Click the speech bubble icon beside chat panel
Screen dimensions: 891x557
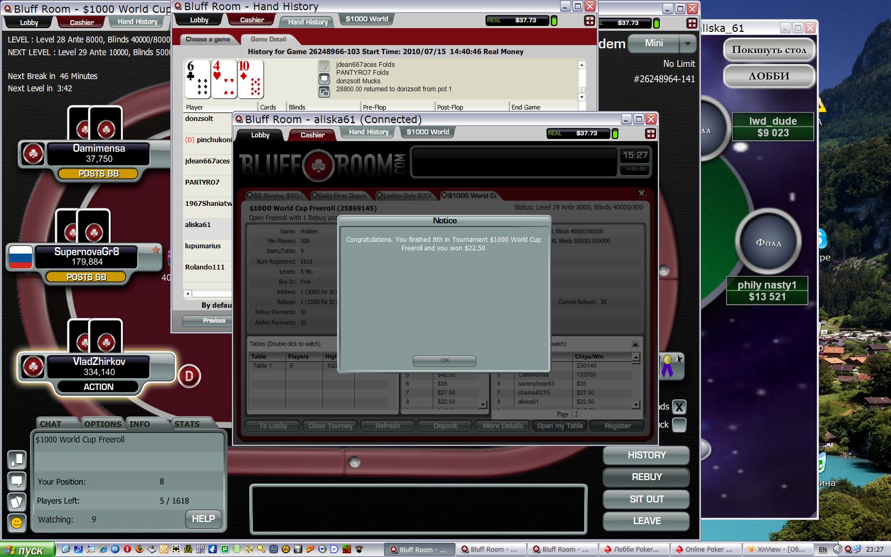click(x=16, y=481)
